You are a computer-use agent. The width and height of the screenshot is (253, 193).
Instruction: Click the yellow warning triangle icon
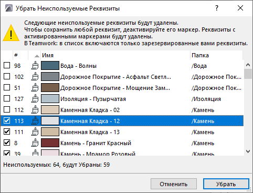11,33
